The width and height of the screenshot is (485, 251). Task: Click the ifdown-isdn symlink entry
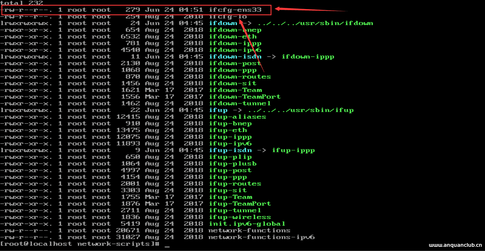(235, 57)
